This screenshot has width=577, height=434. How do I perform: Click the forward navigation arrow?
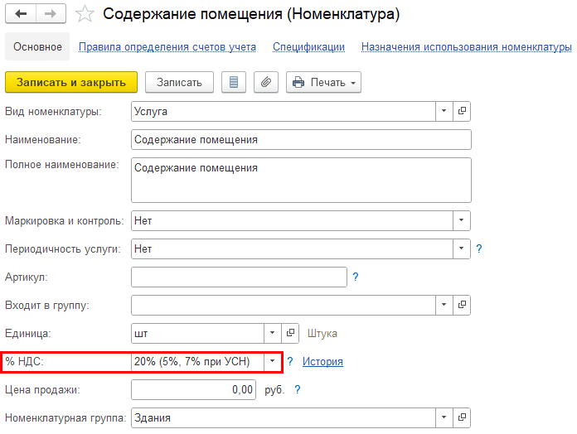coord(49,14)
